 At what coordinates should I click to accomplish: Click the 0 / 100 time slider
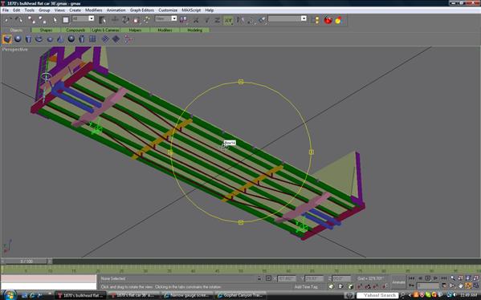(26, 261)
